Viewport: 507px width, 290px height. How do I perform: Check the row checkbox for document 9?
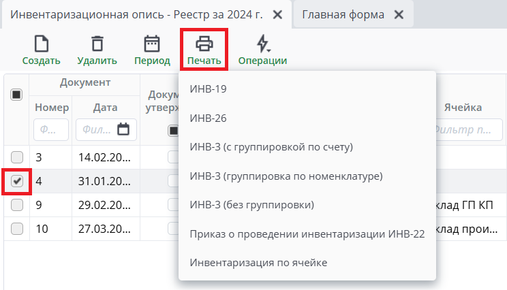point(17,205)
